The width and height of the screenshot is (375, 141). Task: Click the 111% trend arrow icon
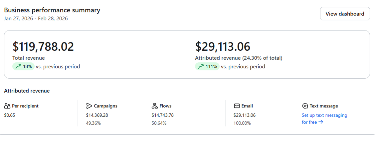[201, 67]
